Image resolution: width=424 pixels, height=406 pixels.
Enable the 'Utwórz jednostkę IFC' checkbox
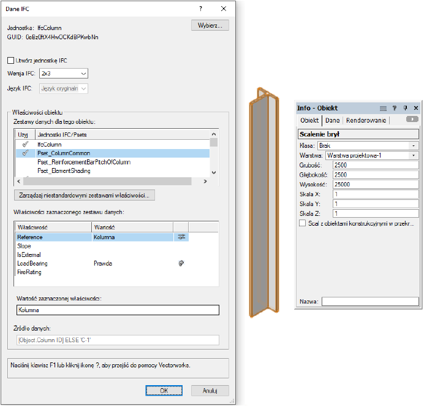tap(10, 61)
